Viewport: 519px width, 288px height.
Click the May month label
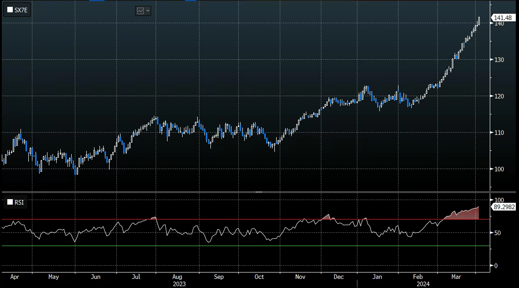point(53,277)
